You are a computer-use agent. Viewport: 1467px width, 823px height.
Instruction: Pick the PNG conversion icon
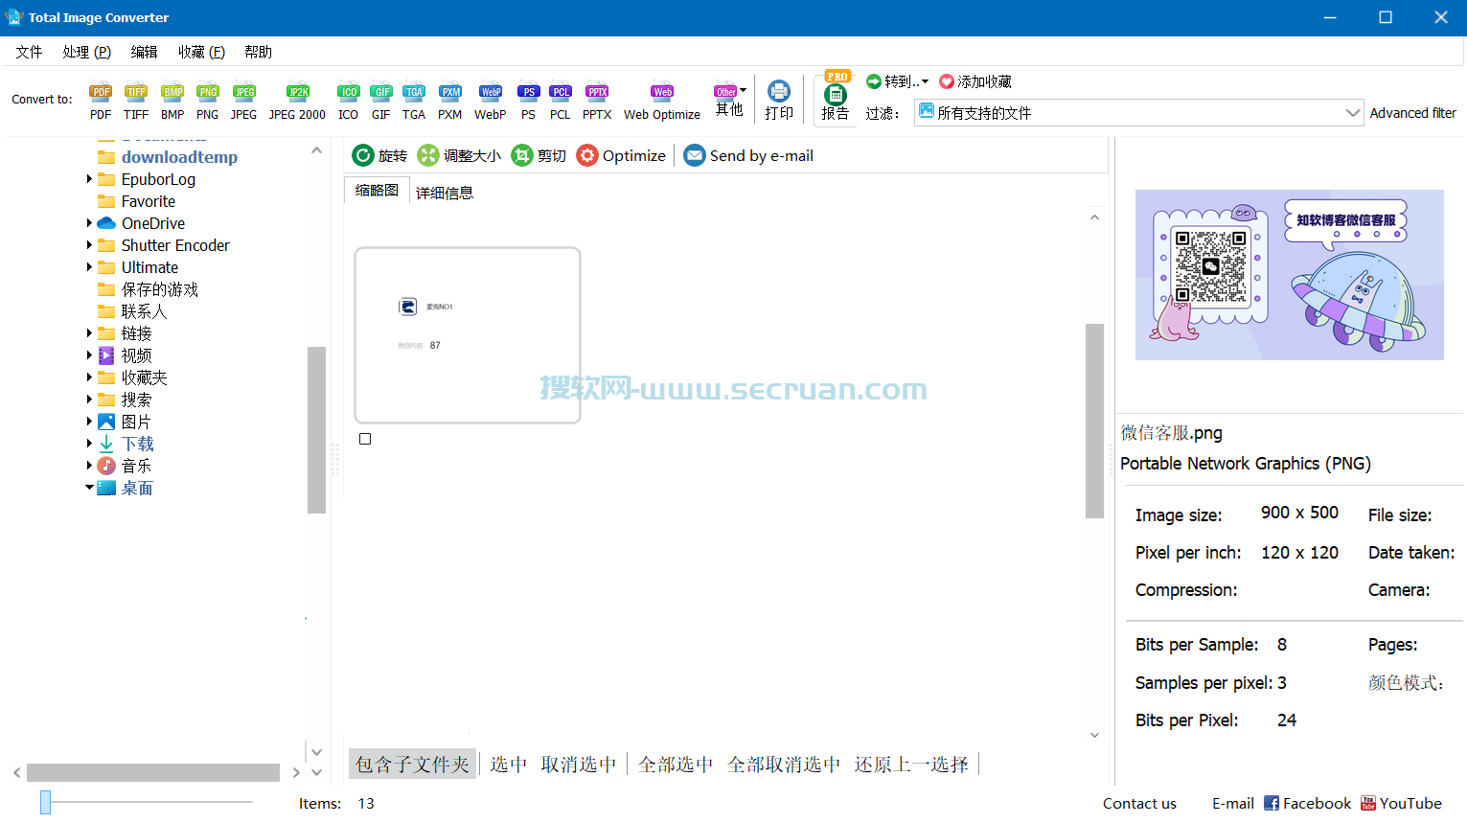click(208, 101)
